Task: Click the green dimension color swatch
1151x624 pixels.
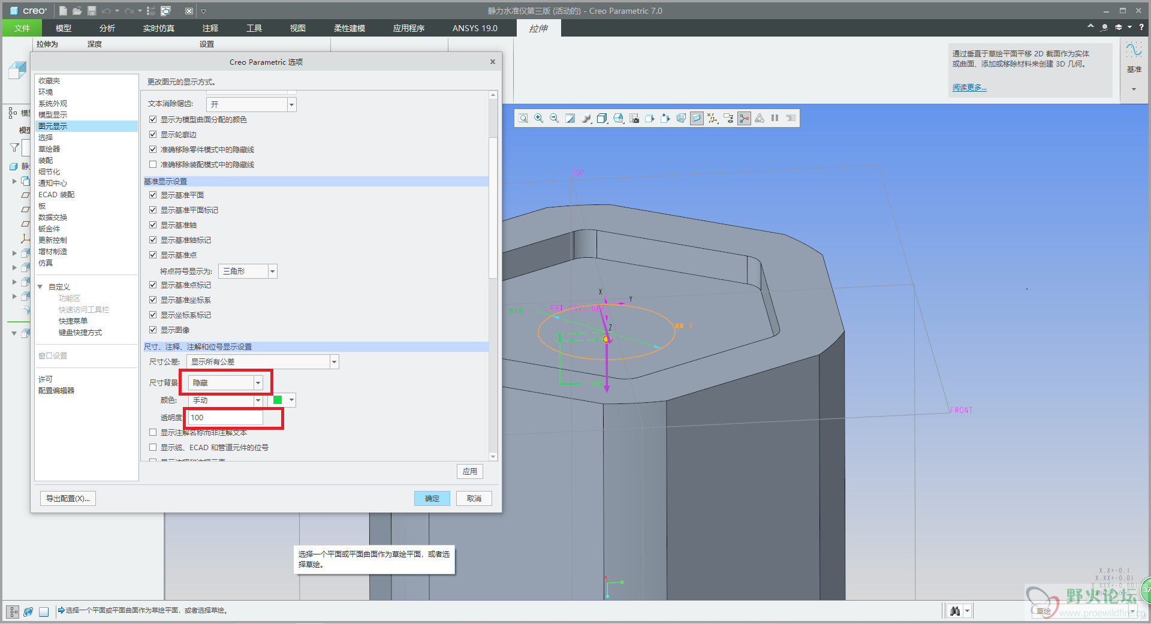Action: point(278,400)
